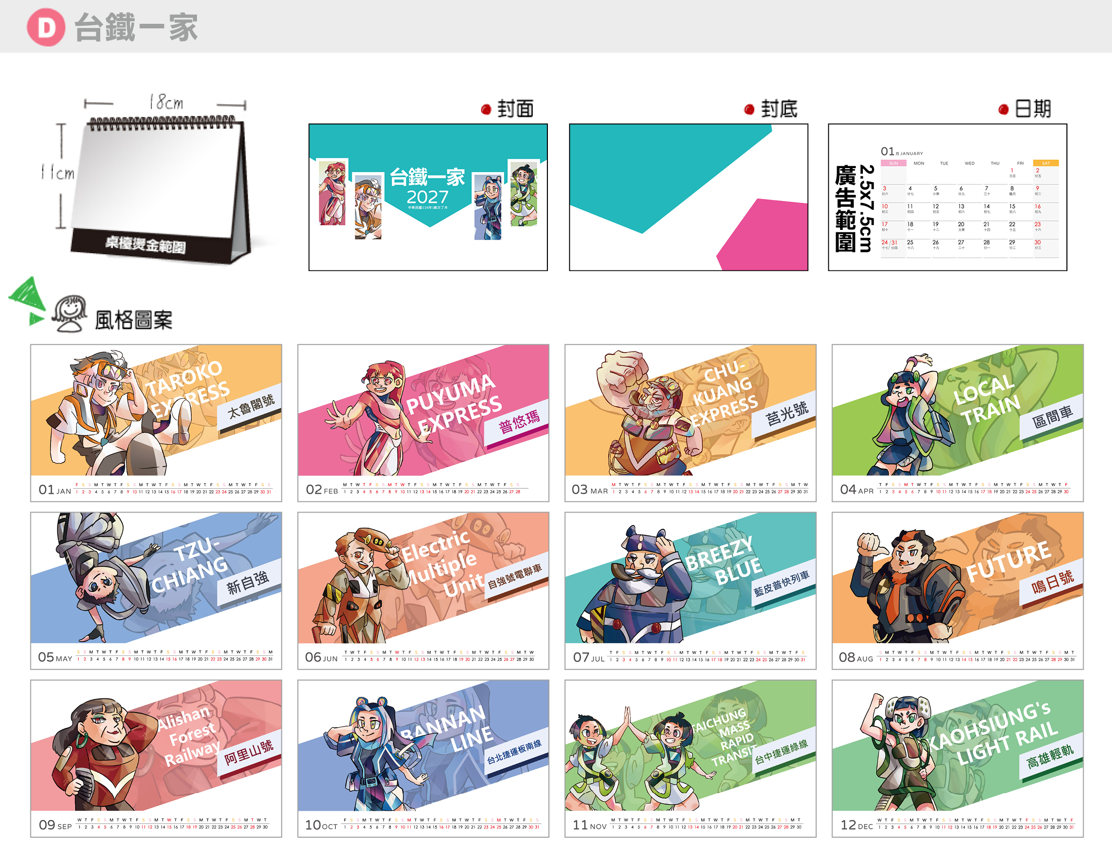Click the red dot beside 封底
The image size is (1112, 862).
pos(749,109)
